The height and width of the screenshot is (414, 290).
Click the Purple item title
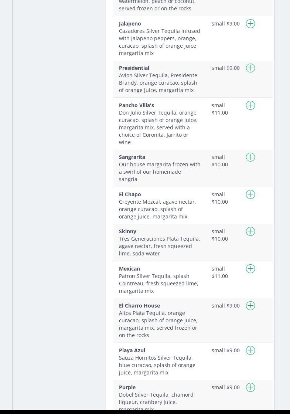[127, 388]
